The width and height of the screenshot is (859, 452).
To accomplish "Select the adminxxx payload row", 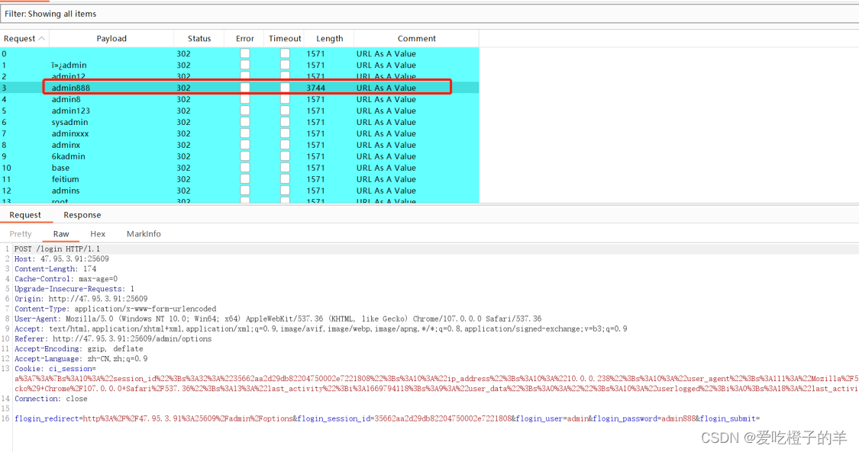I will click(240, 133).
